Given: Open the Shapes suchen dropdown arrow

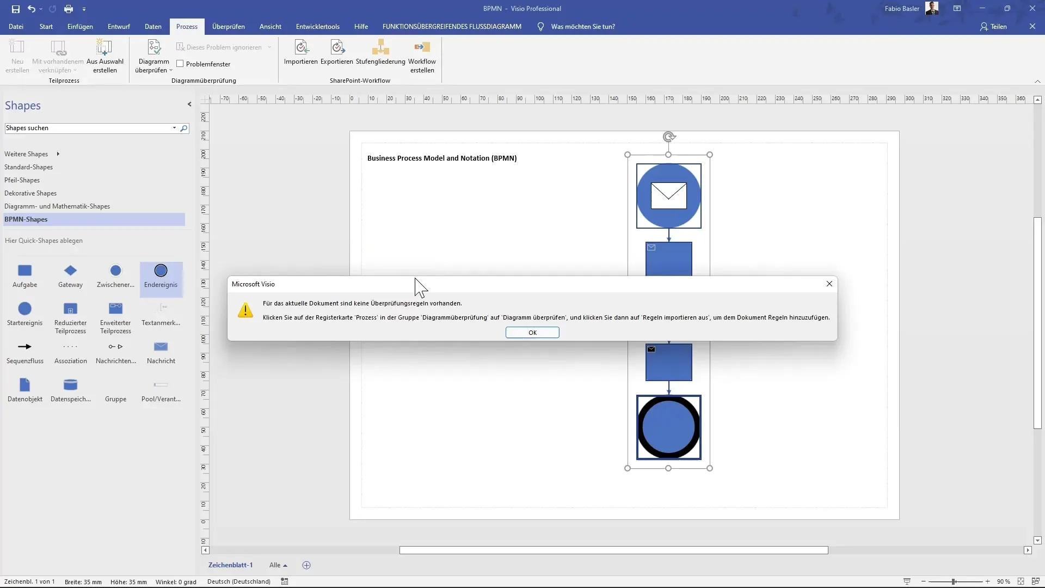Looking at the screenshot, I should click(174, 128).
